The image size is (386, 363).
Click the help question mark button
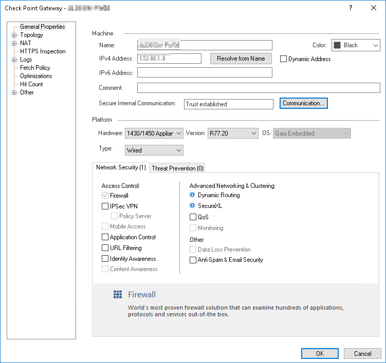pyautogui.click(x=350, y=8)
